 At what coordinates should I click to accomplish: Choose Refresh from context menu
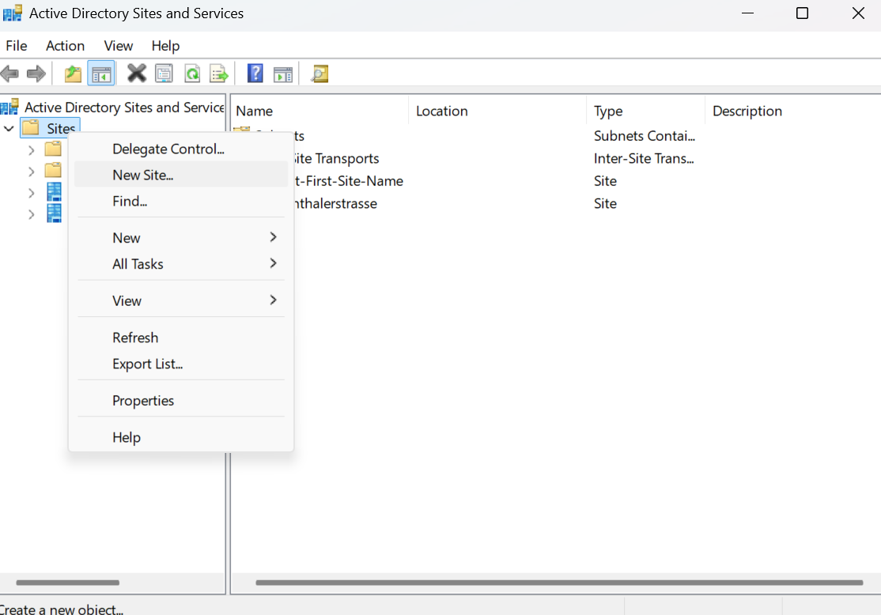[x=181, y=338]
